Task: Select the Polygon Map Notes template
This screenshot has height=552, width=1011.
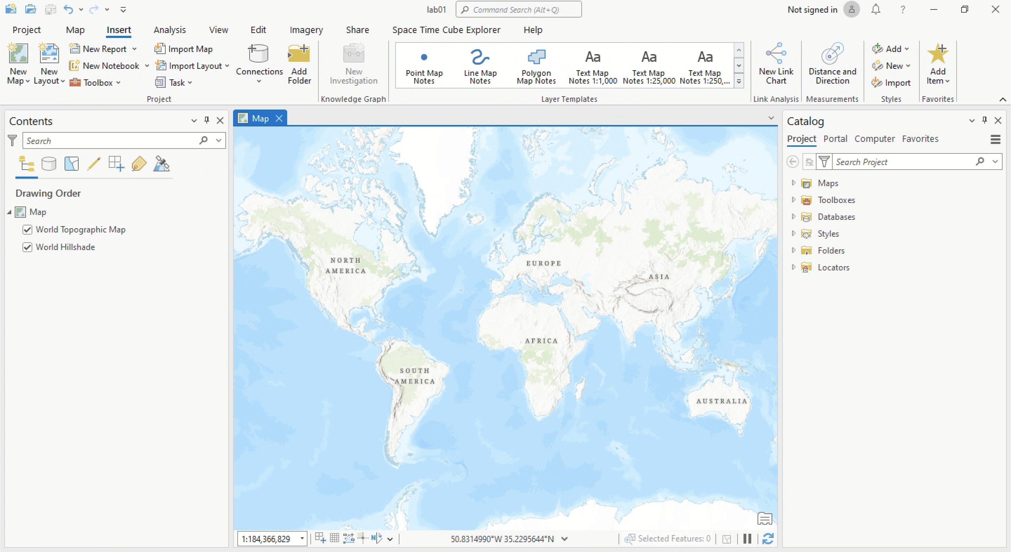Action: [x=536, y=65]
